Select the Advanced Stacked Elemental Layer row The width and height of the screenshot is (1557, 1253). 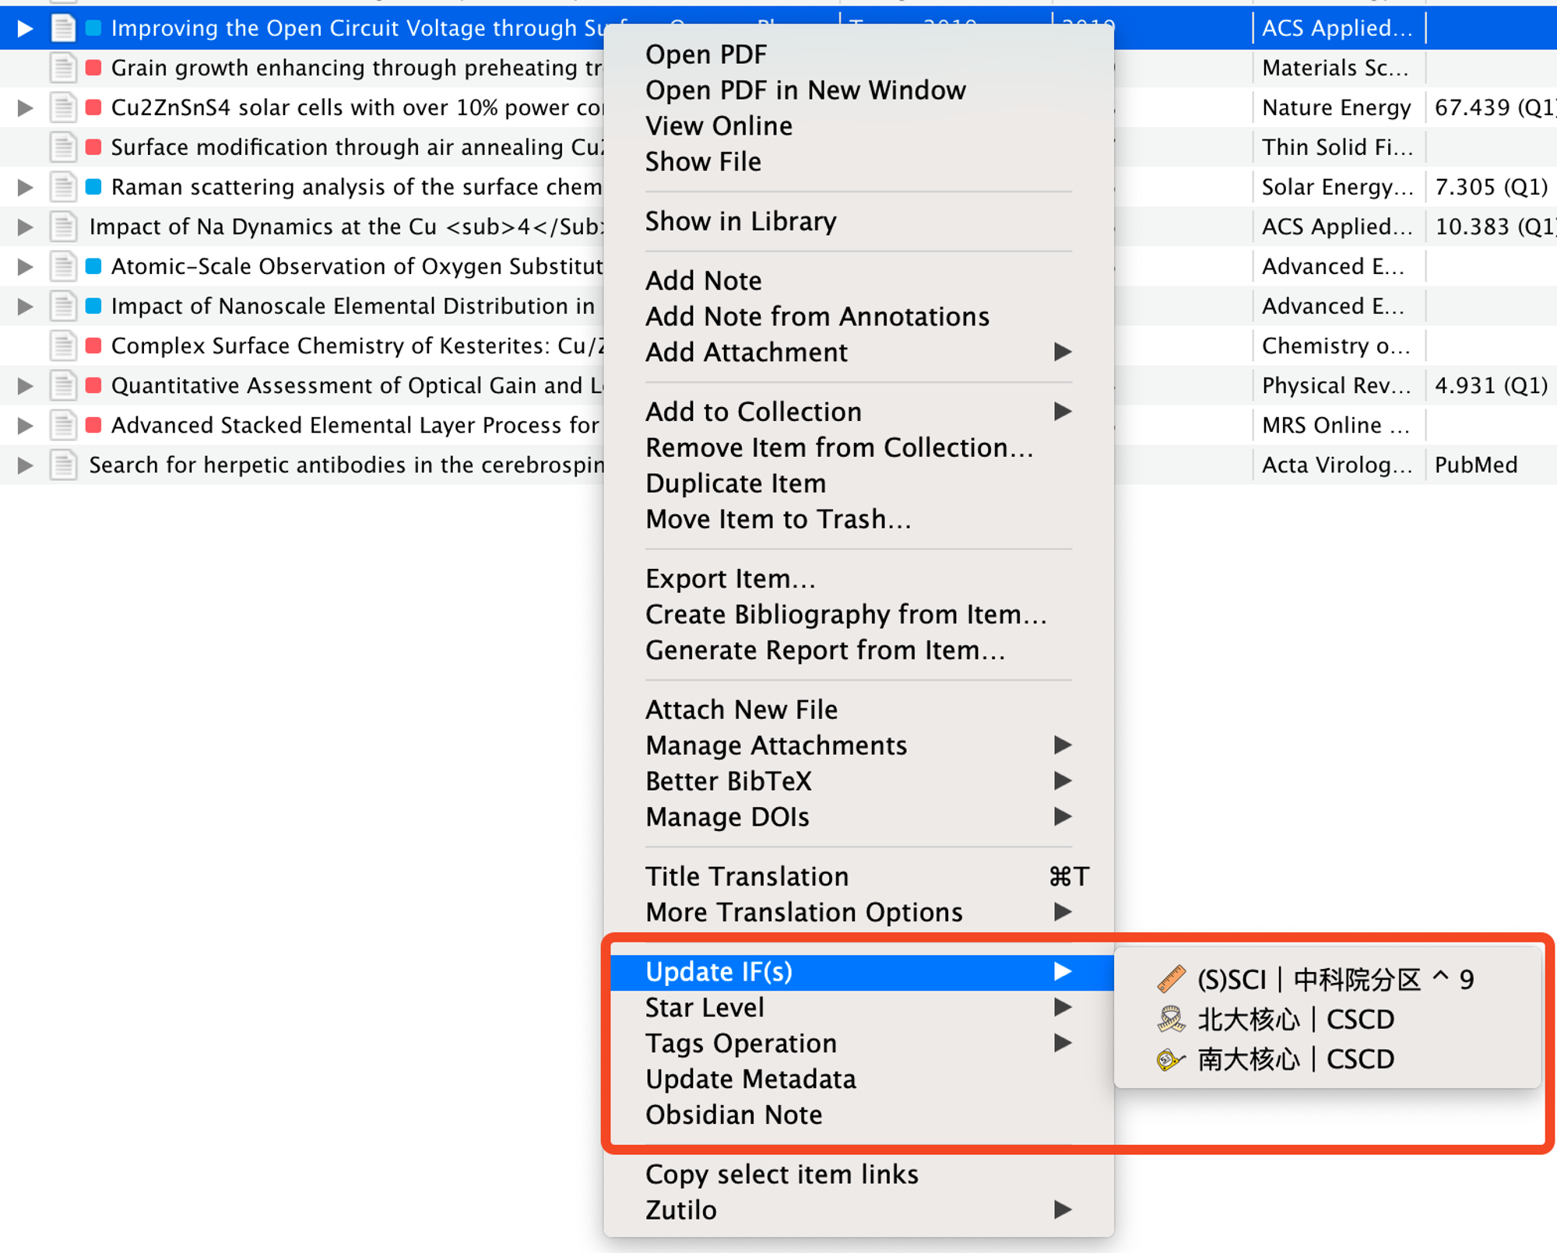point(354,425)
